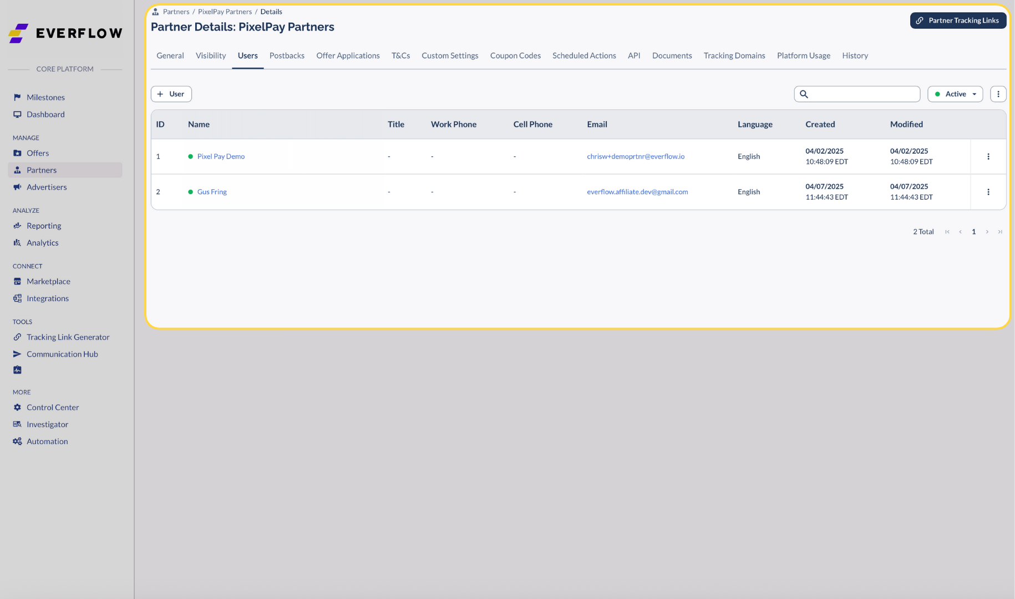Click the Automation gears icon

(x=17, y=441)
